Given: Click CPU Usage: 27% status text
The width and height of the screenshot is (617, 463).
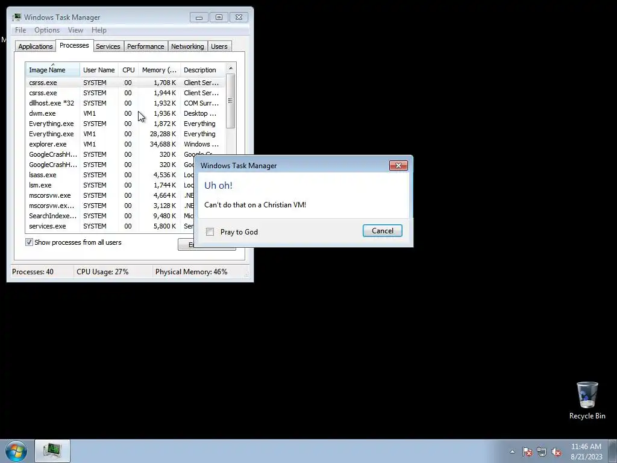Looking at the screenshot, I should click(102, 272).
